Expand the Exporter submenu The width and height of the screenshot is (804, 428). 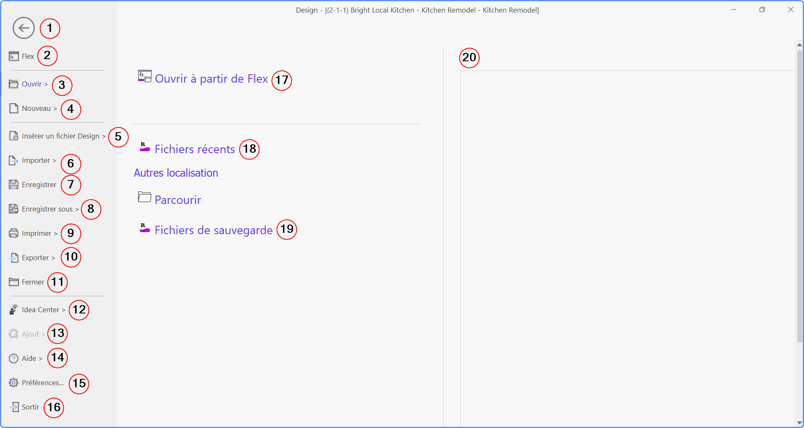coord(38,258)
